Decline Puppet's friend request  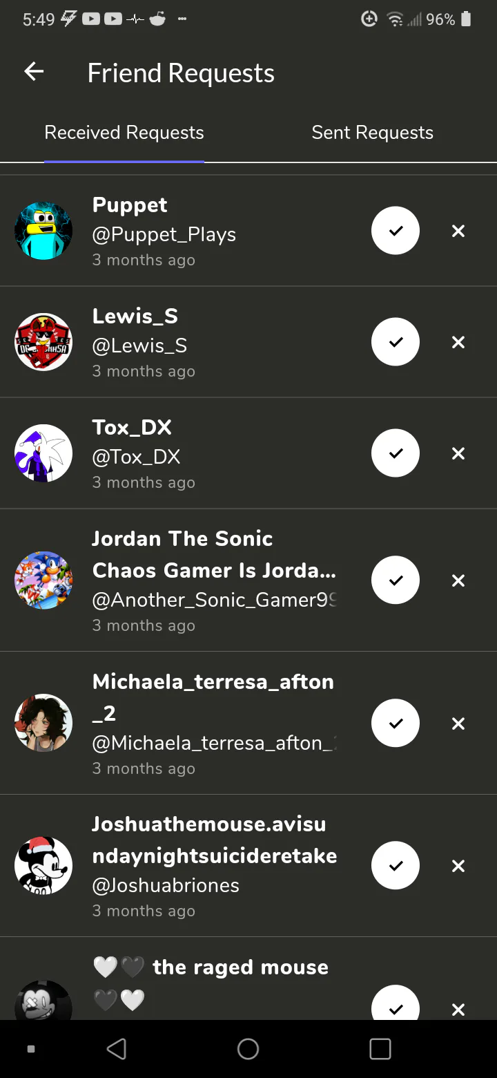(x=458, y=231)
